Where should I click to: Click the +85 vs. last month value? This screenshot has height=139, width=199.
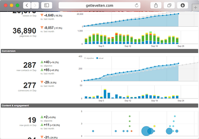point(46,70)
